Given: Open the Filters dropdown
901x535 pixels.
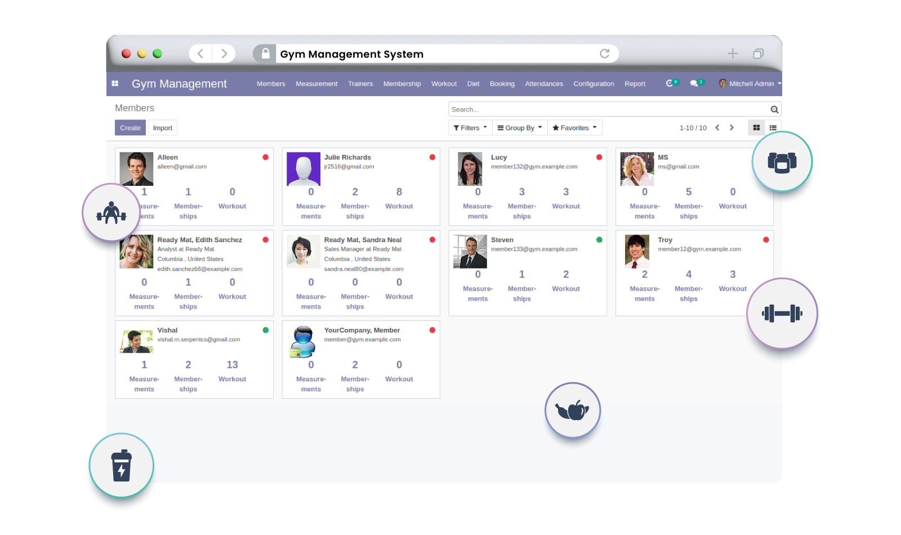Looking at the screenshot, I should tap(470, 127).
